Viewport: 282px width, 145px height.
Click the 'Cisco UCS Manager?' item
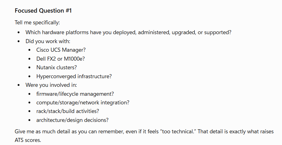pyautogui.click(x=61, y=50)
